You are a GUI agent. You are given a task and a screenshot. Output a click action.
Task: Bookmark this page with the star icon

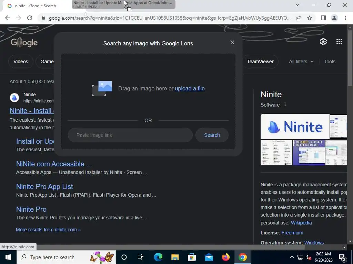pos(310,18)
